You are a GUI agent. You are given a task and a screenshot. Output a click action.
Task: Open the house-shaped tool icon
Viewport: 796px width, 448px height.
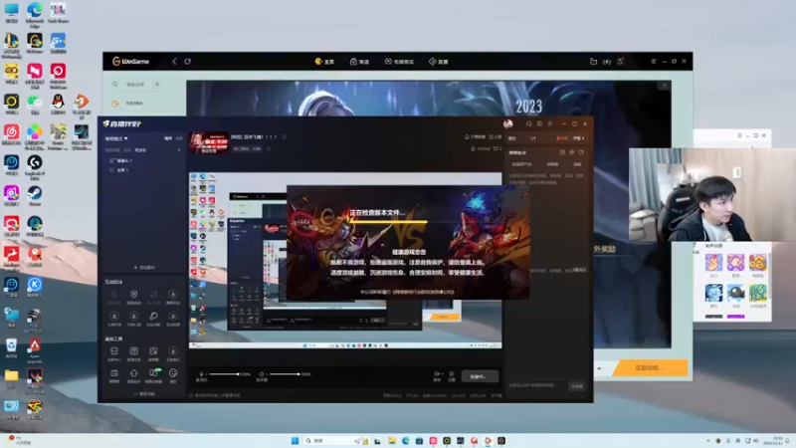pyautogui.click(x=134, y=375)
